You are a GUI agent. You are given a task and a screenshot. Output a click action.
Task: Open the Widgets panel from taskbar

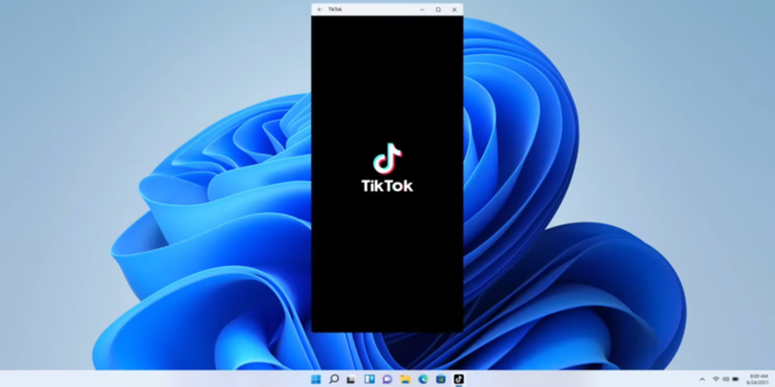(x=369, y=379)
